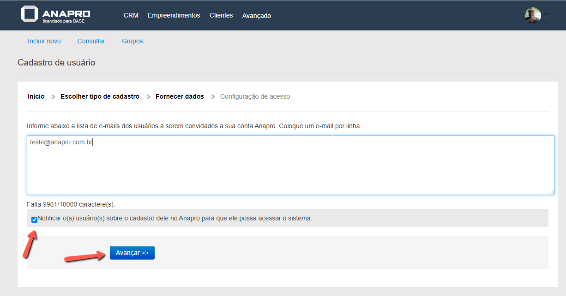The height and width of the screenshot is (296, 566).
Task: Click the chevron before Configuração de acesso
Action: 213,97
